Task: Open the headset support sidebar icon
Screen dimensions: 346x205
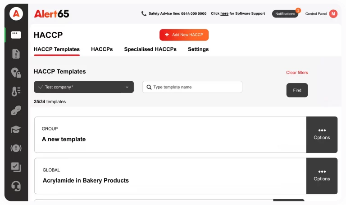Action: [x=16, y=186]
